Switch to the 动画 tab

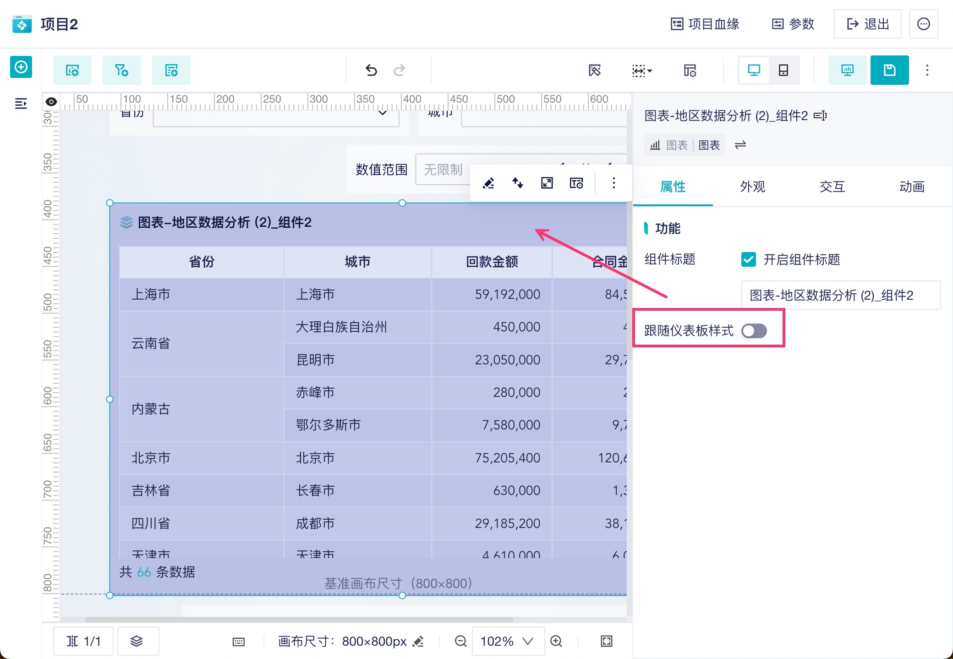[x=912, y=187]
